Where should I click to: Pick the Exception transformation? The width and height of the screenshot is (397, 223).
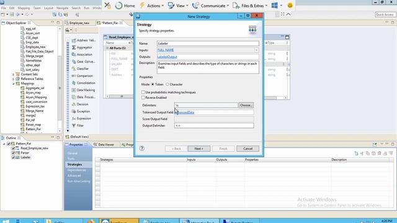[81, 111]
